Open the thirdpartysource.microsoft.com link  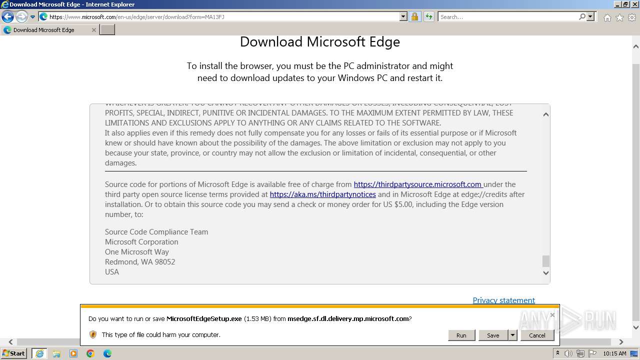[x=417, y=184]
